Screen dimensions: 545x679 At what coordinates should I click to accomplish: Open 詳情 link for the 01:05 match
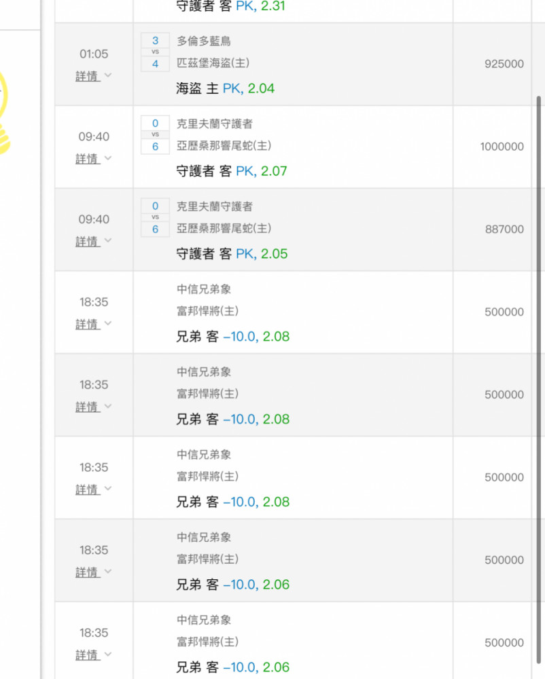tap(88, 76)
